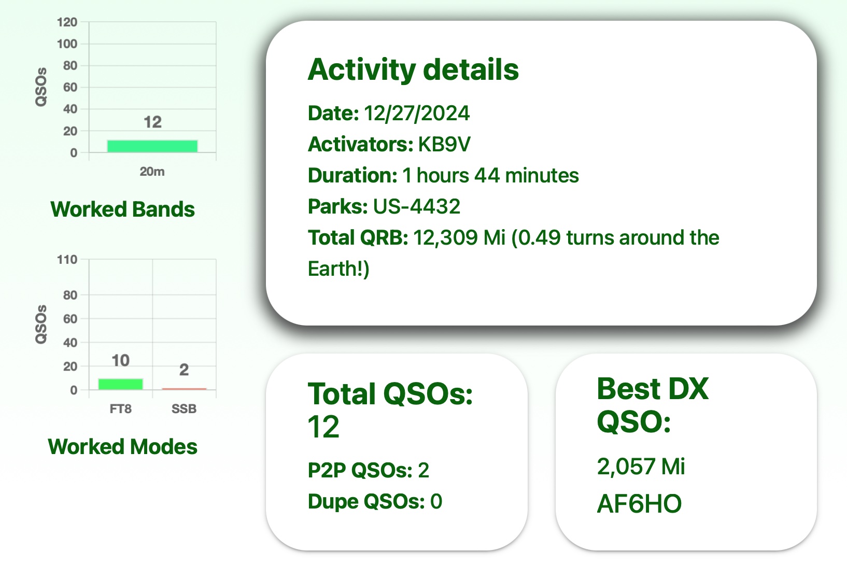This screenshot has height=565, width=847.
Task: Click the Worked Modes chart title
Action: [x=122, y=447]
